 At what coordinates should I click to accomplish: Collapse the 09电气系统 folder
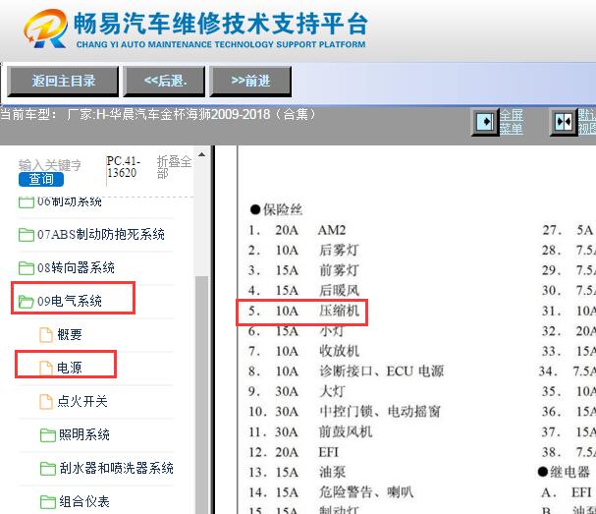(x=69, y=302)
